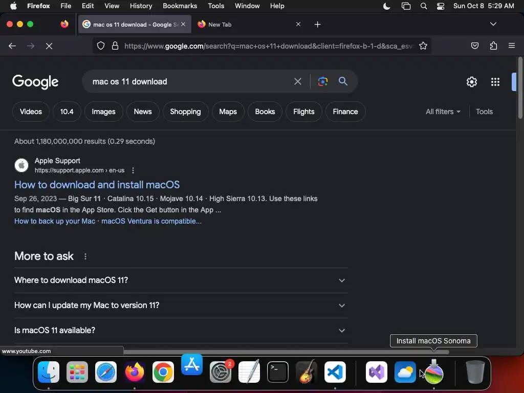Open the Tools menu in menu bar
The height and width of the screenshot is (393, 524).
tap(216, 6)
